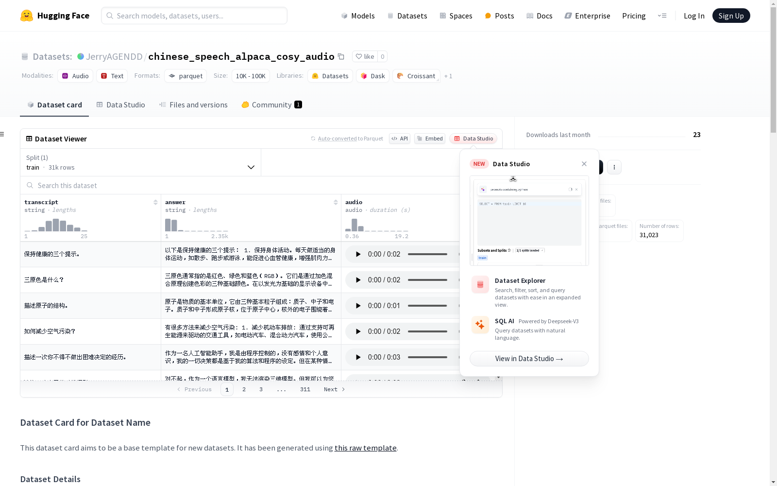Click the page sidebar toggle icon
777x486 pixels.
coord(2,134)
